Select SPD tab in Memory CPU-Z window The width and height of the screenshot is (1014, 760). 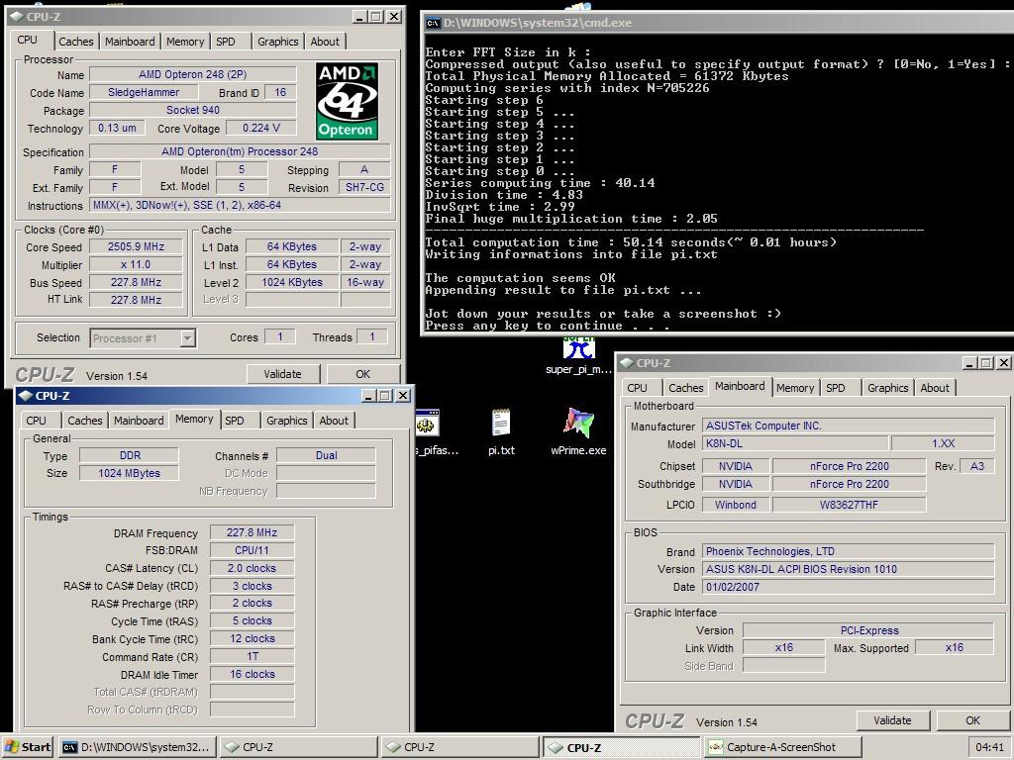click(x=235, y=420)
